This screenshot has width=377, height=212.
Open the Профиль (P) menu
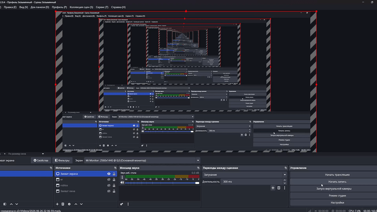coord(59,7)
